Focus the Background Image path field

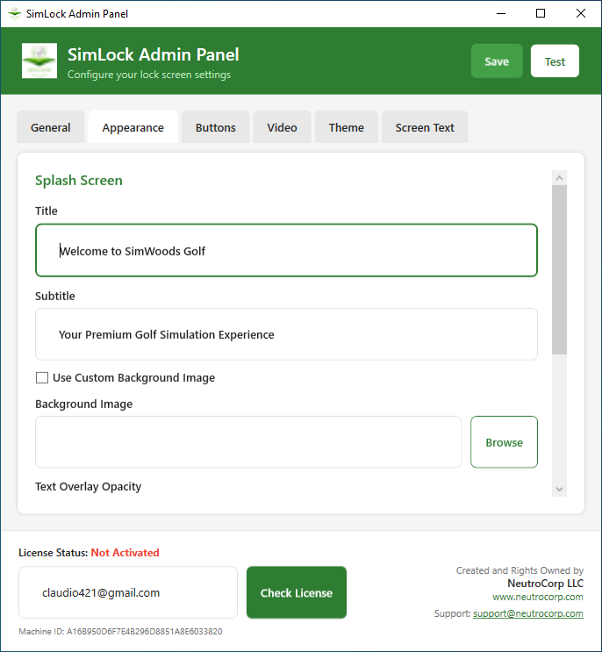pyautogui.click(x=248, y=442)
